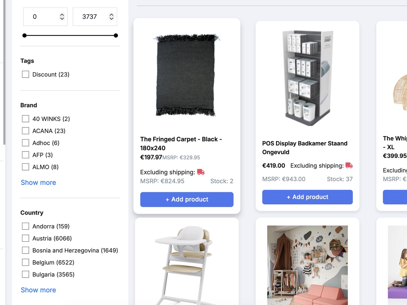Open the kids room wallpaper product image
Viewport: 407px width, 305px height.
click(307, 265)
